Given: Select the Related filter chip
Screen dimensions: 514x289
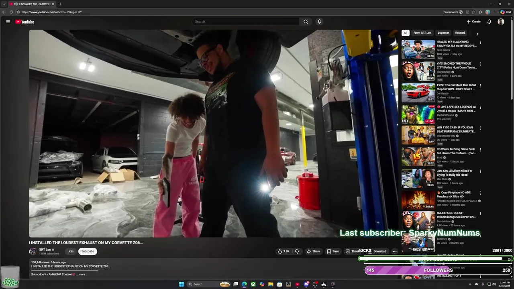Looking at the screenshot, I should click(x=460, y=33).
